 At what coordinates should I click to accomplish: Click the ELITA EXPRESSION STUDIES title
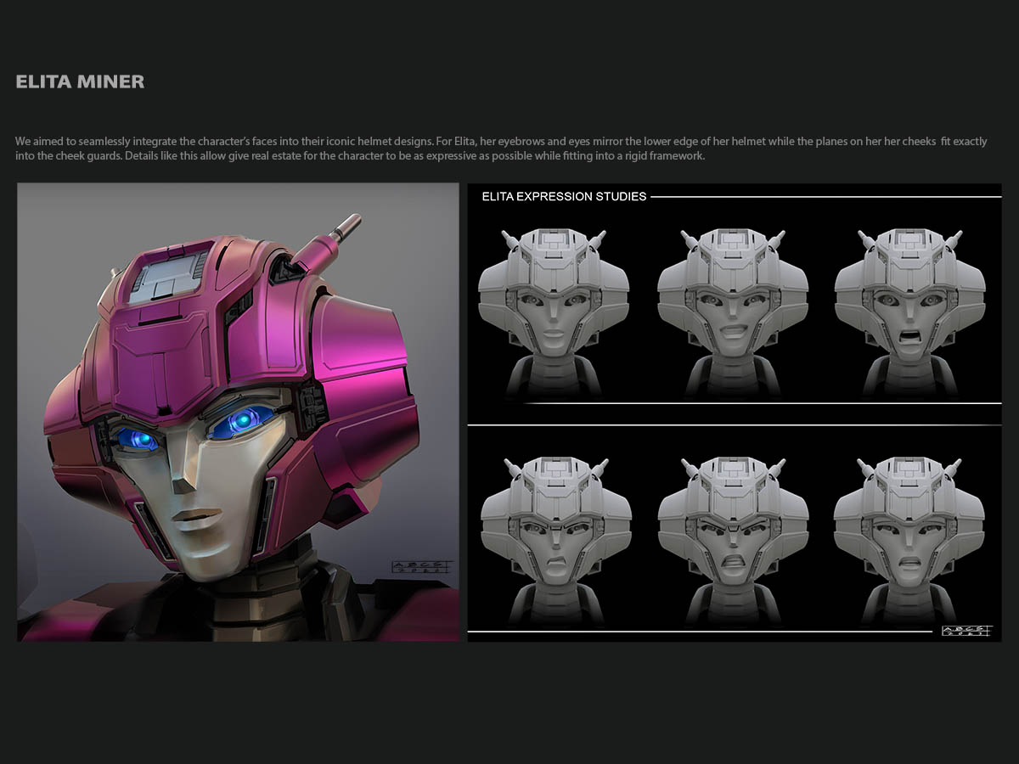564,196
